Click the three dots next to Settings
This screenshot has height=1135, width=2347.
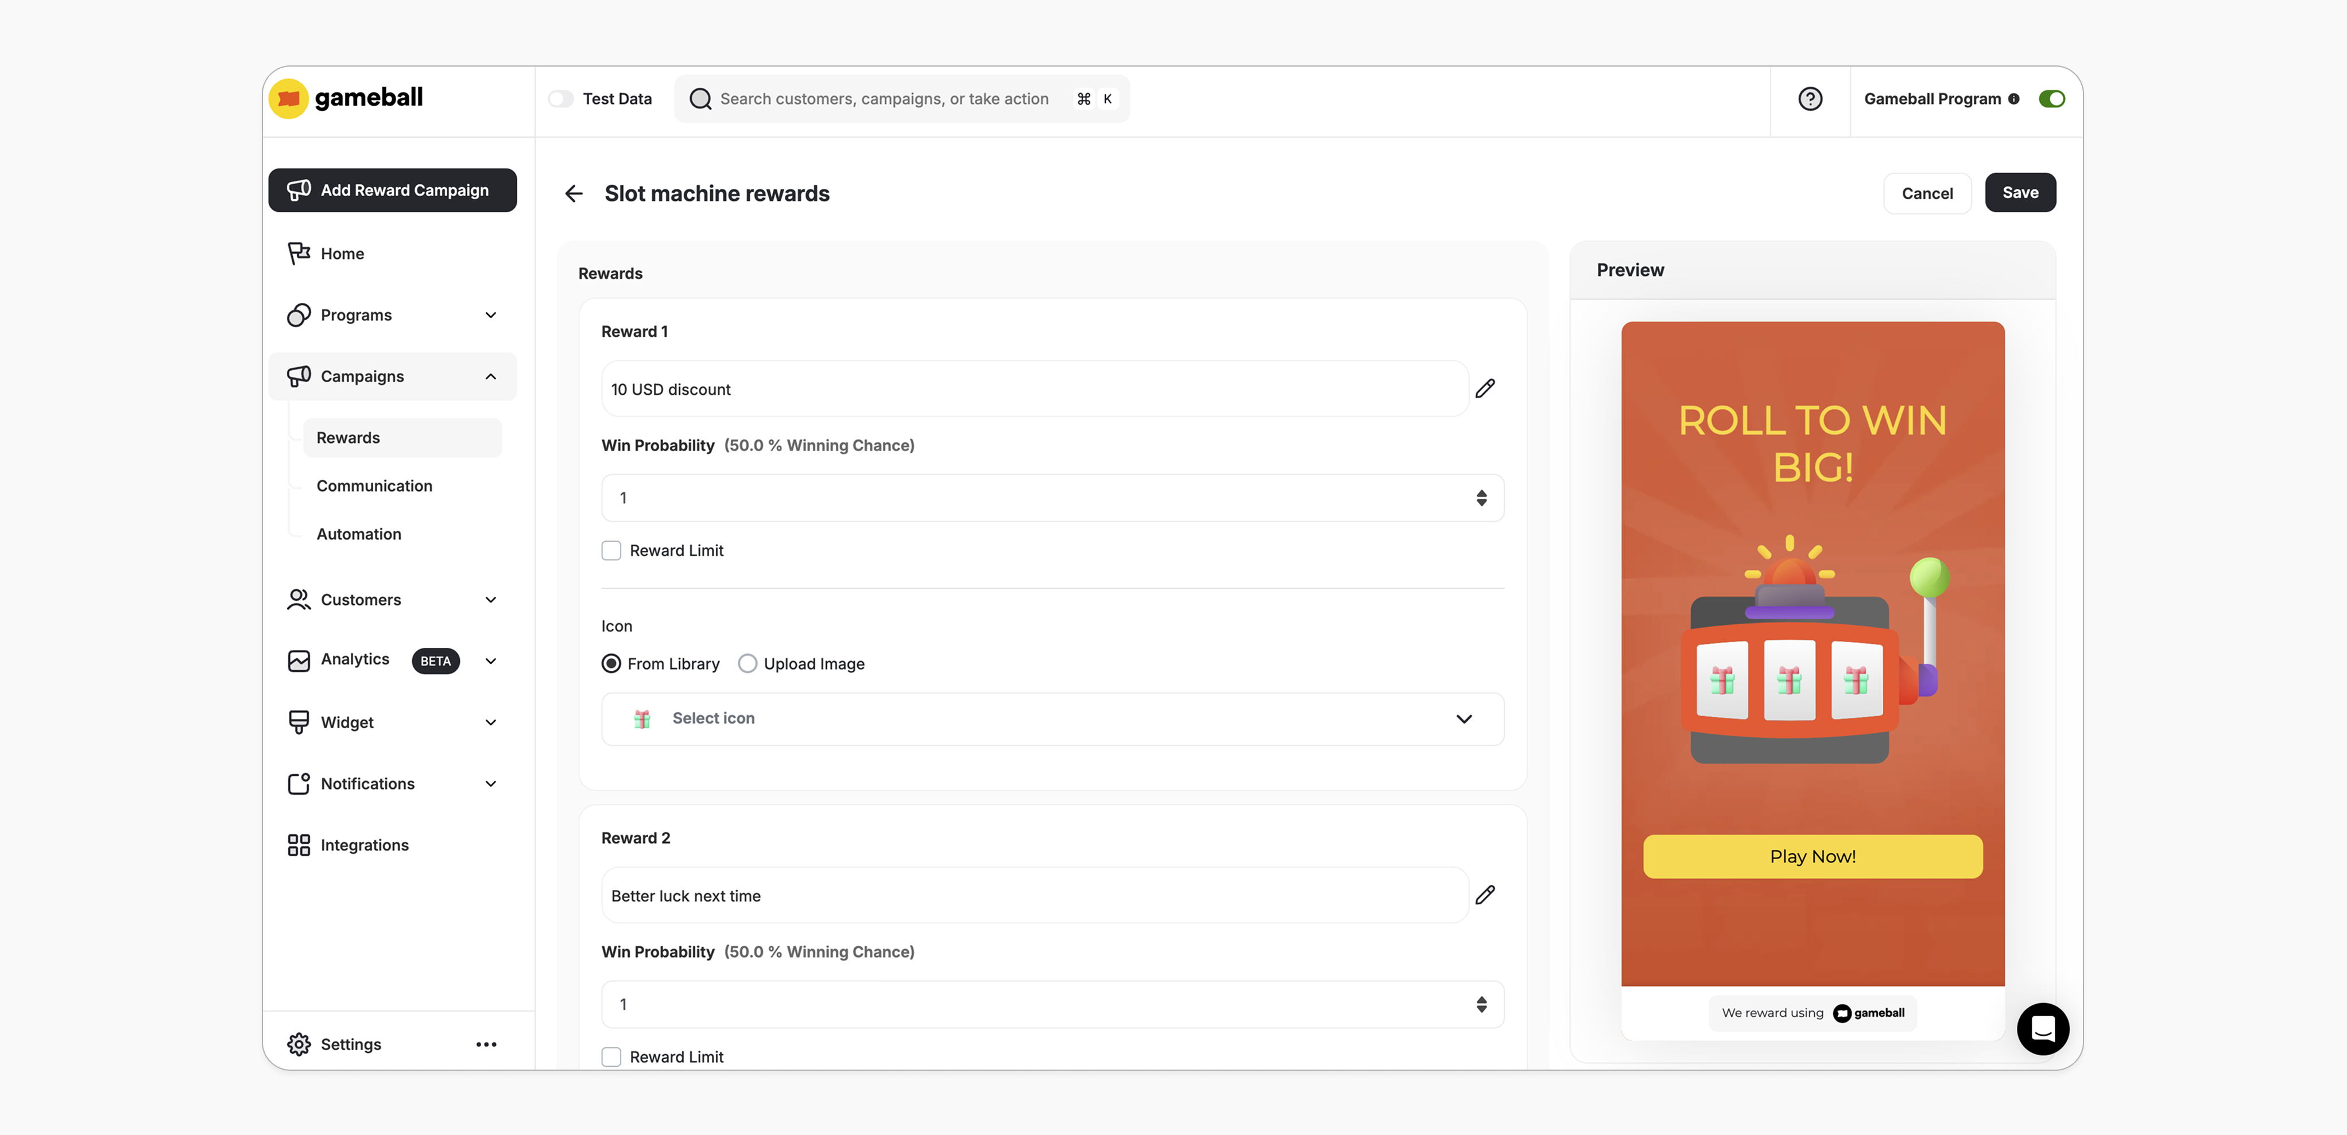coord(486,1044)
